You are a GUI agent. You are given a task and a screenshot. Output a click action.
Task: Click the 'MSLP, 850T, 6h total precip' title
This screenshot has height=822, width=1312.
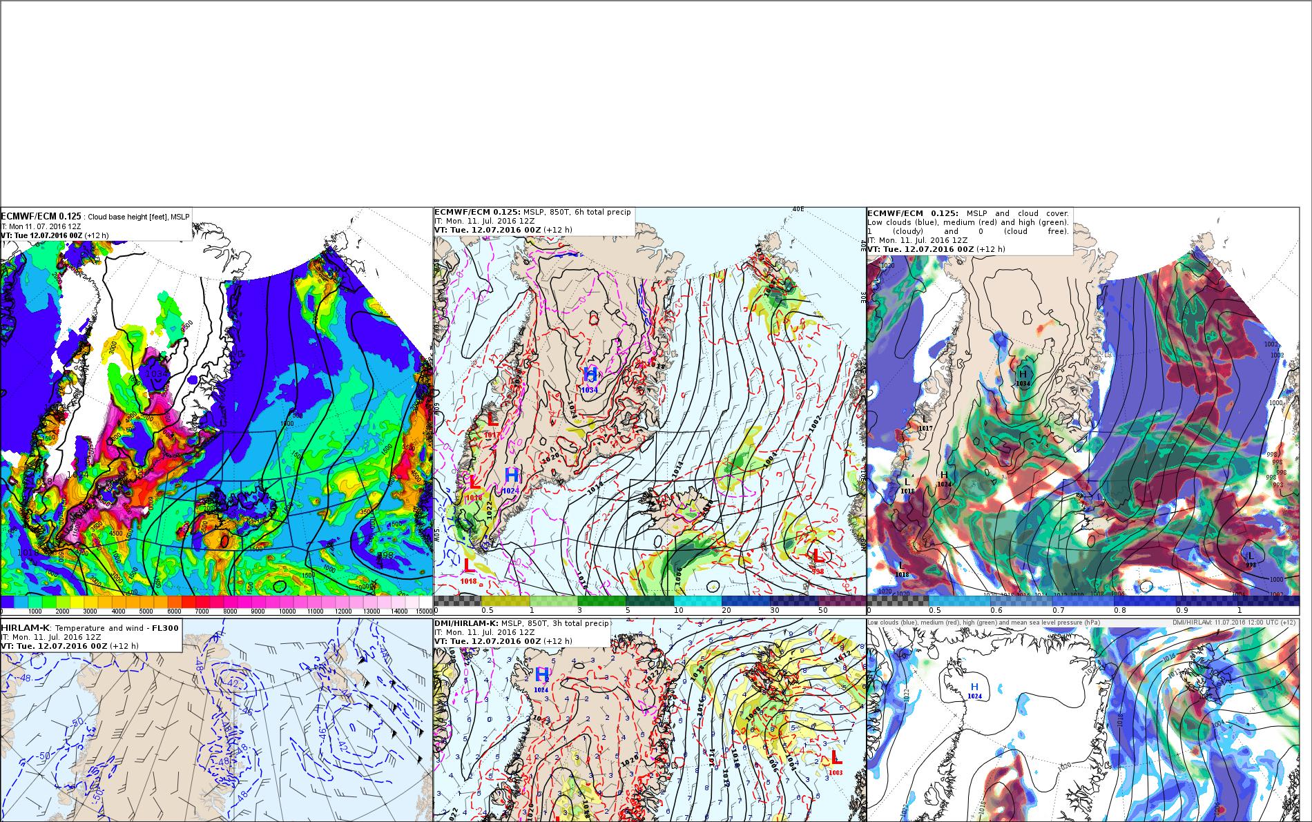click(577, 212)
